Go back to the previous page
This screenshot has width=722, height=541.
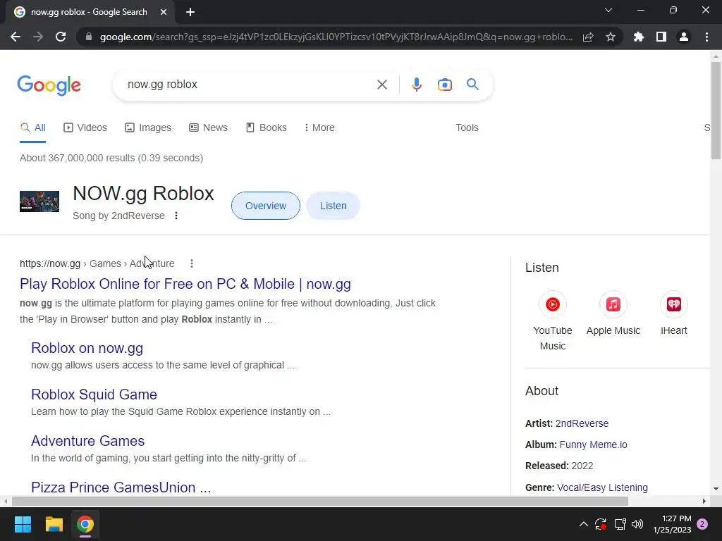click(x=16, y=37)
